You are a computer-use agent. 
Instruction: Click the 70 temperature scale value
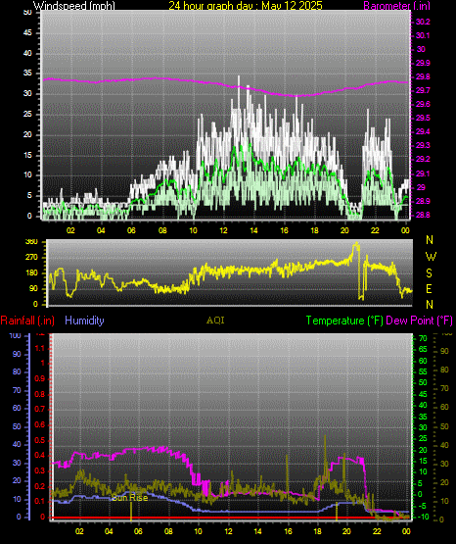click(423, 338)
